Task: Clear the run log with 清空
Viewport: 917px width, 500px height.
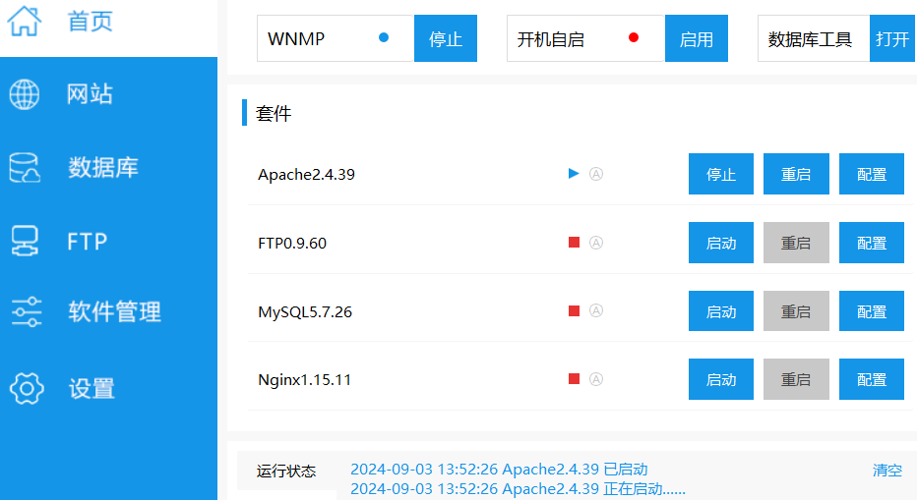Action: pyautogui.click(x=887, y=471)
